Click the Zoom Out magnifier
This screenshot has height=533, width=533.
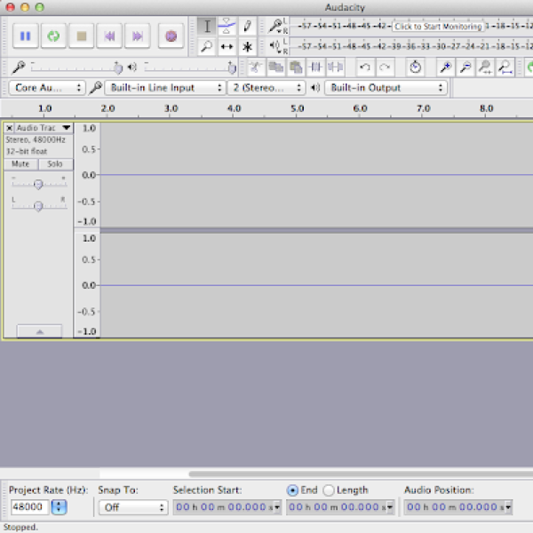point(465,68)
